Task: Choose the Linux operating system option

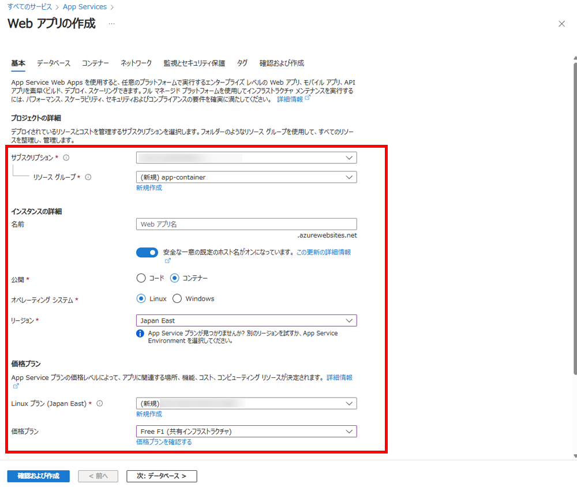Action: [x=141, y=298]
